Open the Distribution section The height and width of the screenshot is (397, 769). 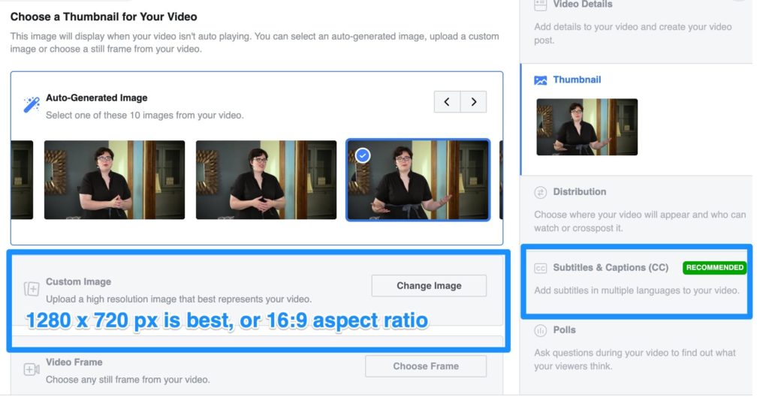click(x=580, y=192)
